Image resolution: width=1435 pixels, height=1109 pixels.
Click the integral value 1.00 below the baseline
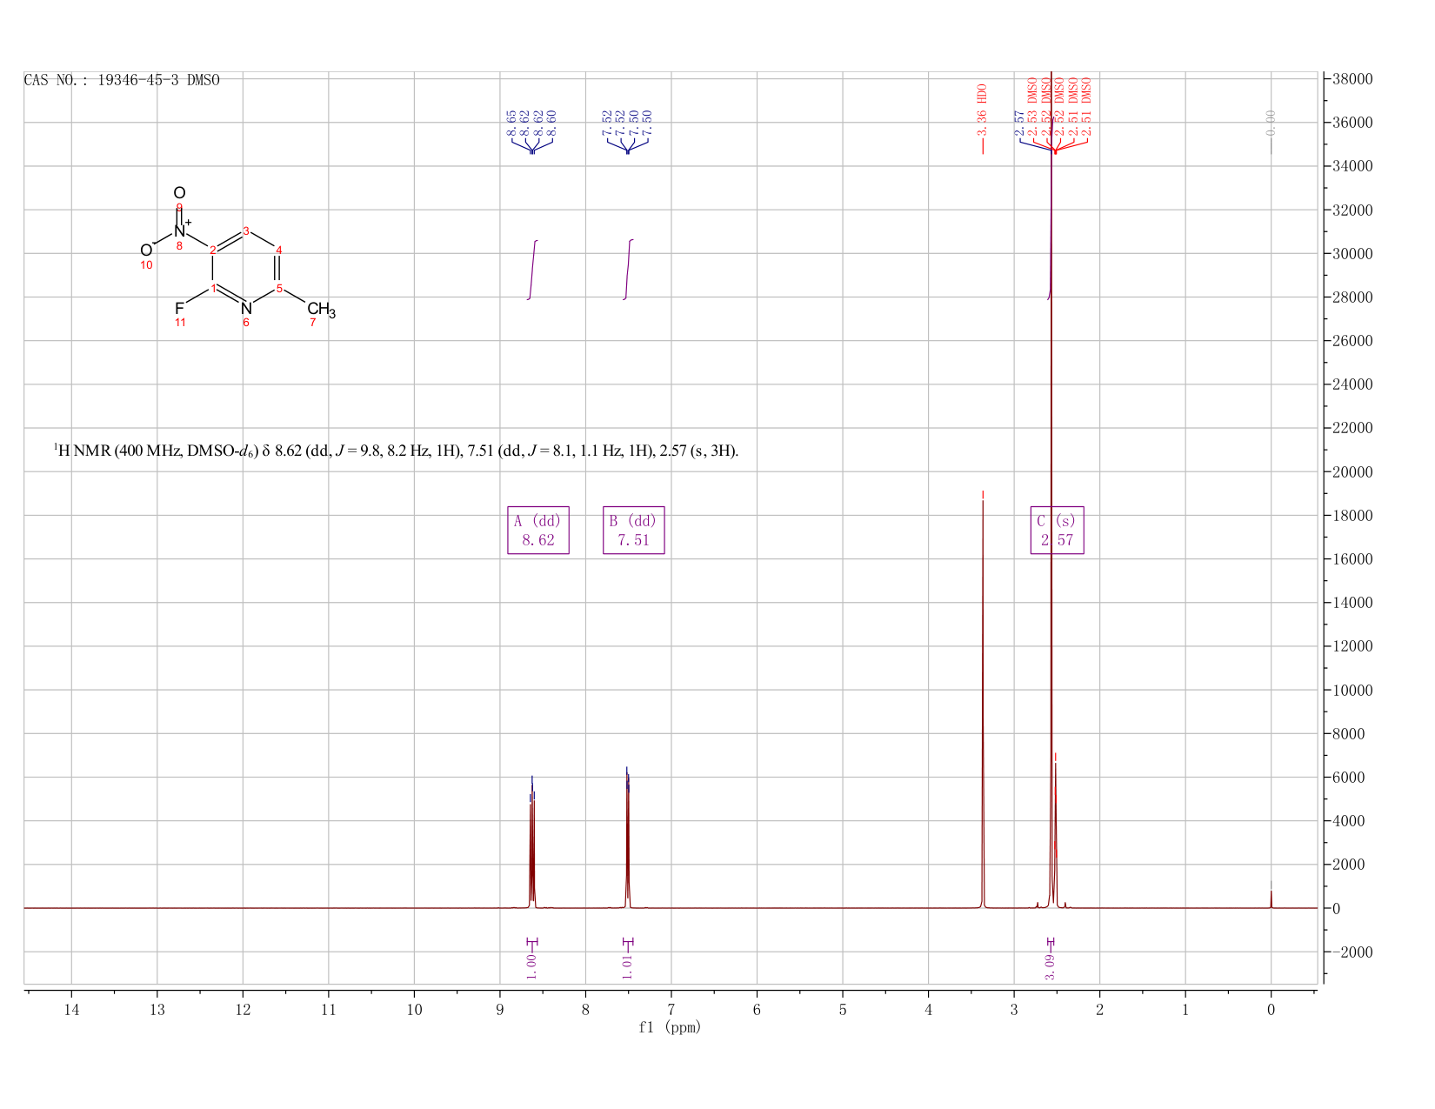532,966
